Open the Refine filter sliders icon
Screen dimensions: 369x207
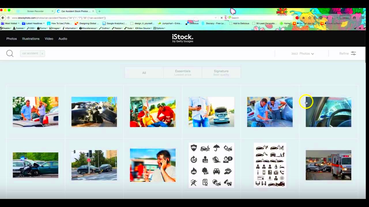pos(353,53)
